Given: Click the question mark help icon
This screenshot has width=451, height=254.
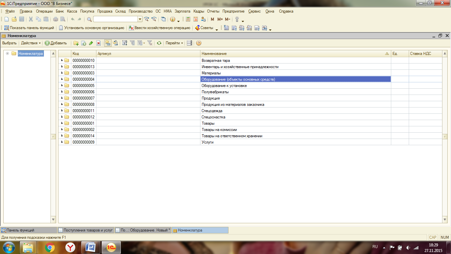Looking at the screenshot, I should pyautogui.click(x=199, y=43).
